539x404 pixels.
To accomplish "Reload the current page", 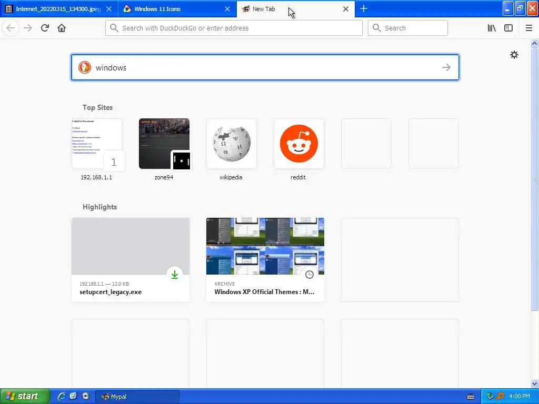I will tap(45, 28).
